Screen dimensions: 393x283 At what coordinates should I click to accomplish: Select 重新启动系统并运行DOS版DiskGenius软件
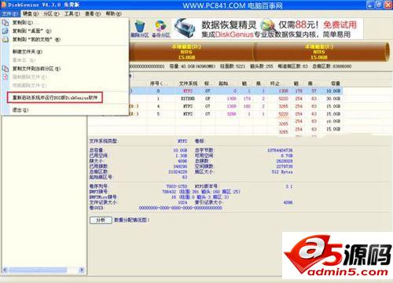pos(55,97)
